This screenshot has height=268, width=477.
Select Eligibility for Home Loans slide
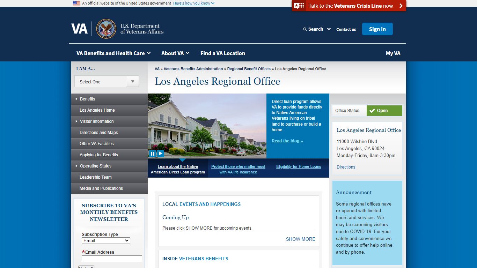coord(299,166)
